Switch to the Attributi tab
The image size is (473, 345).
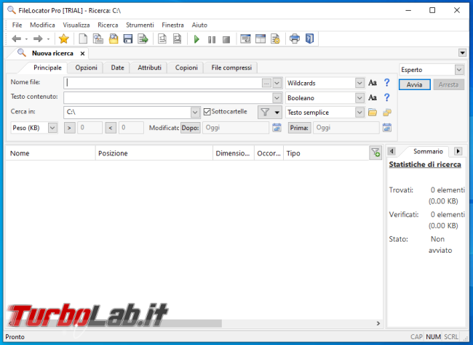(149, 68)
